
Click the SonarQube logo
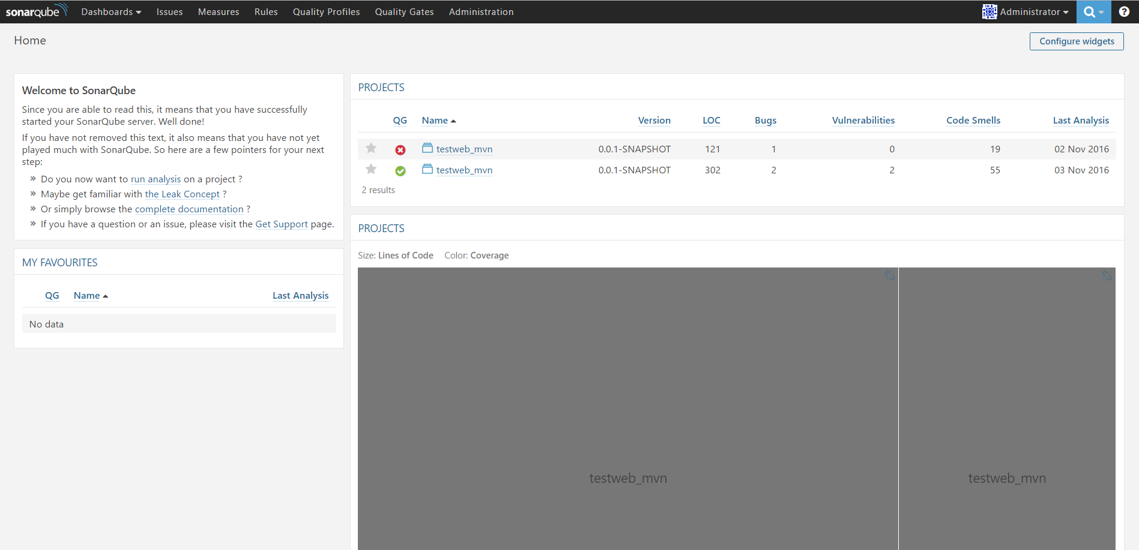(x=37, y=11)
